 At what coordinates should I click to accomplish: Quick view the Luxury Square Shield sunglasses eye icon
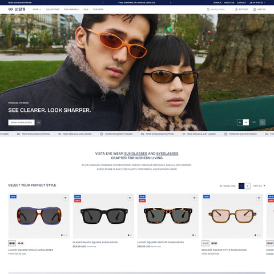click(x=65, y=198)
